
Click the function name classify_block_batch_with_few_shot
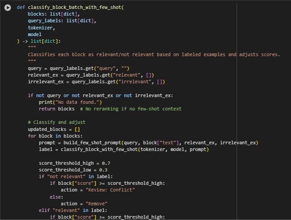[74, 8]
